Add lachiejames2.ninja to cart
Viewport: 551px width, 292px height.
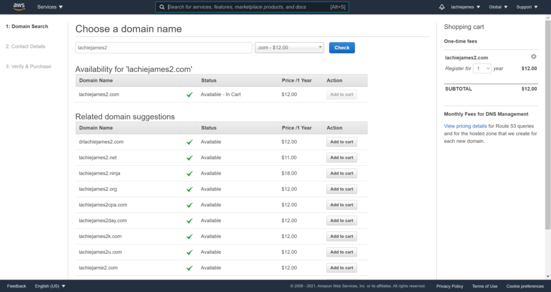[342, 173]
